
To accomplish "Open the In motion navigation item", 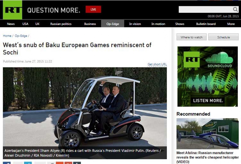I will point(158,24).
